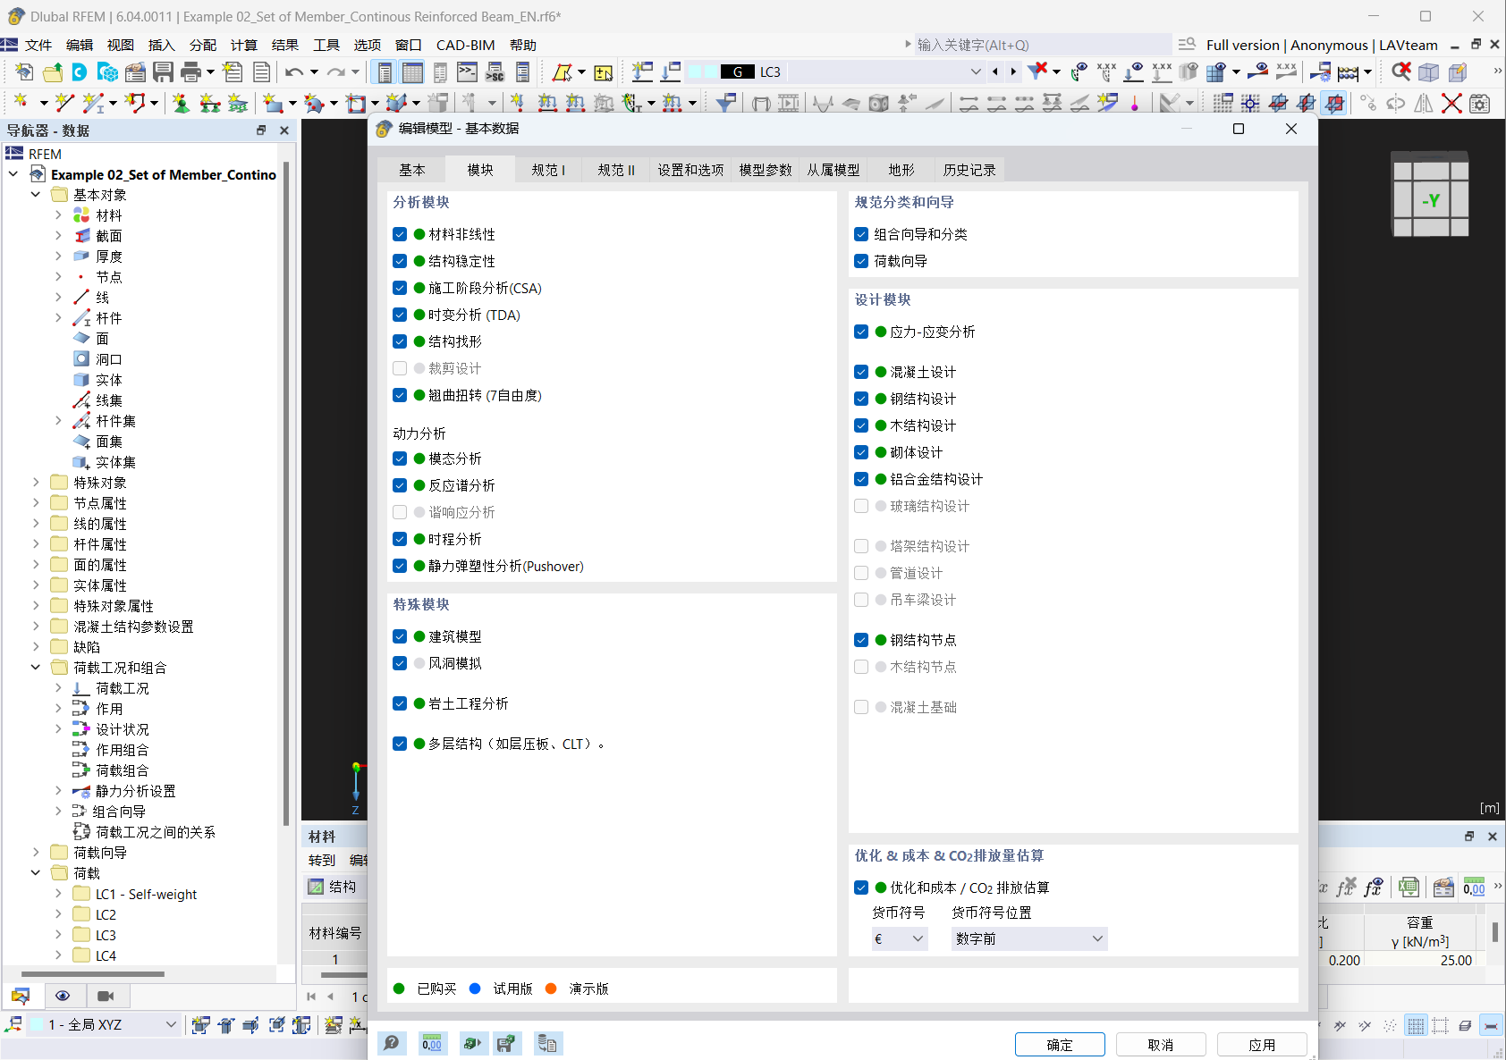The width and height of the screenshot is (1506, 1060).
Task: Click the view settings camera-gear icon
Action: (x=1480, y=103)
